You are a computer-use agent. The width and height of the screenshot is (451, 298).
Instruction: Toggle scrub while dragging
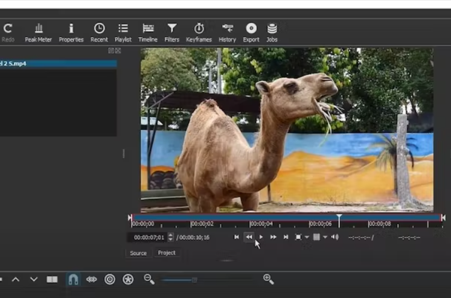[91, 279]
